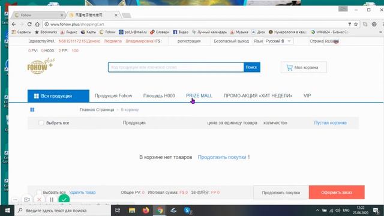This screenshot has width=384, height=216.
Task: Click the Удалить товар link
Action: click(82, 193)
